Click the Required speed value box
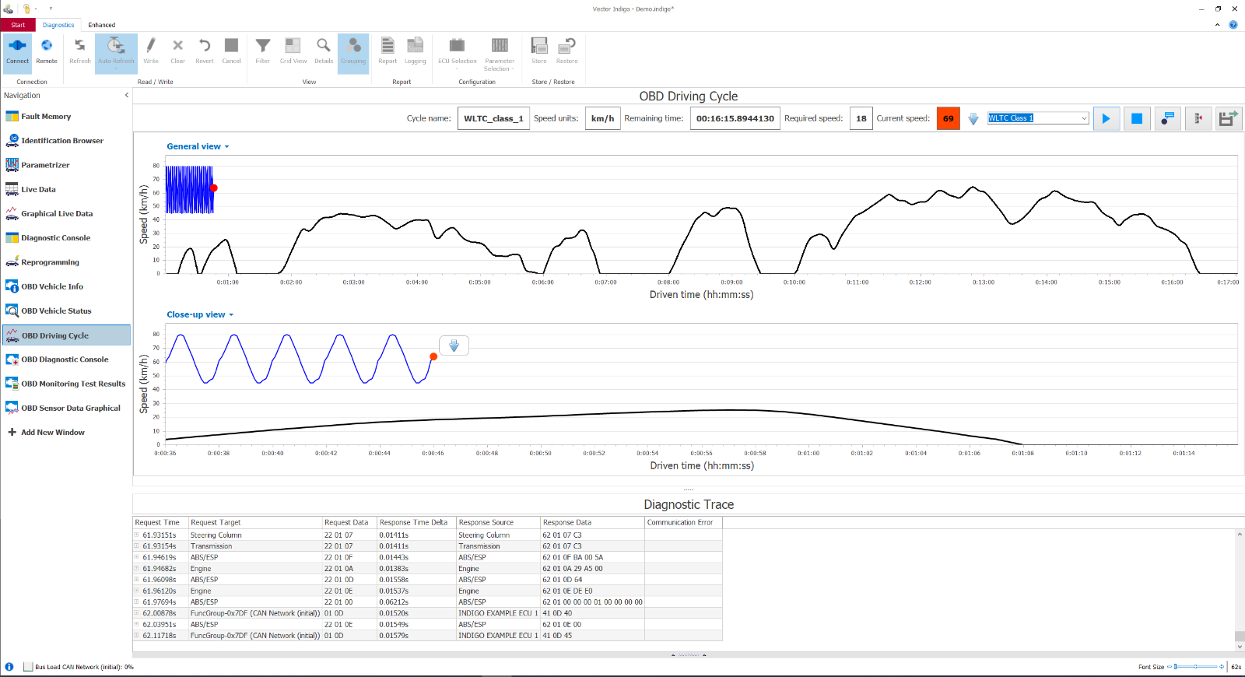 [x=861, y=118]
